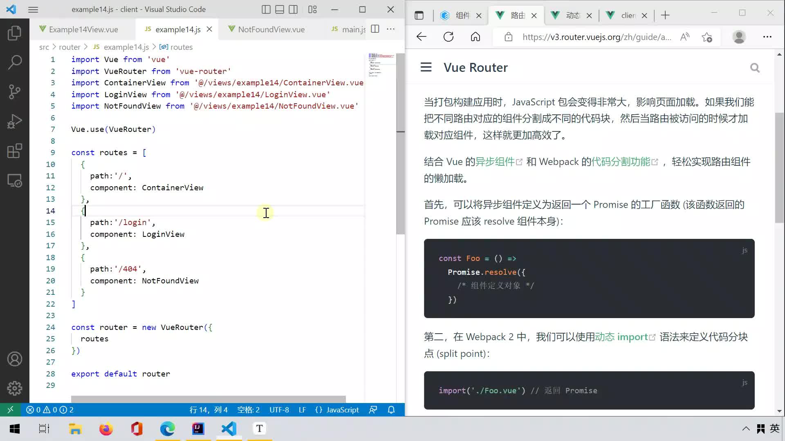This screenshot has width=785, height=441.
Task: Open the Accounts menu icon
Action: point(15,359)
